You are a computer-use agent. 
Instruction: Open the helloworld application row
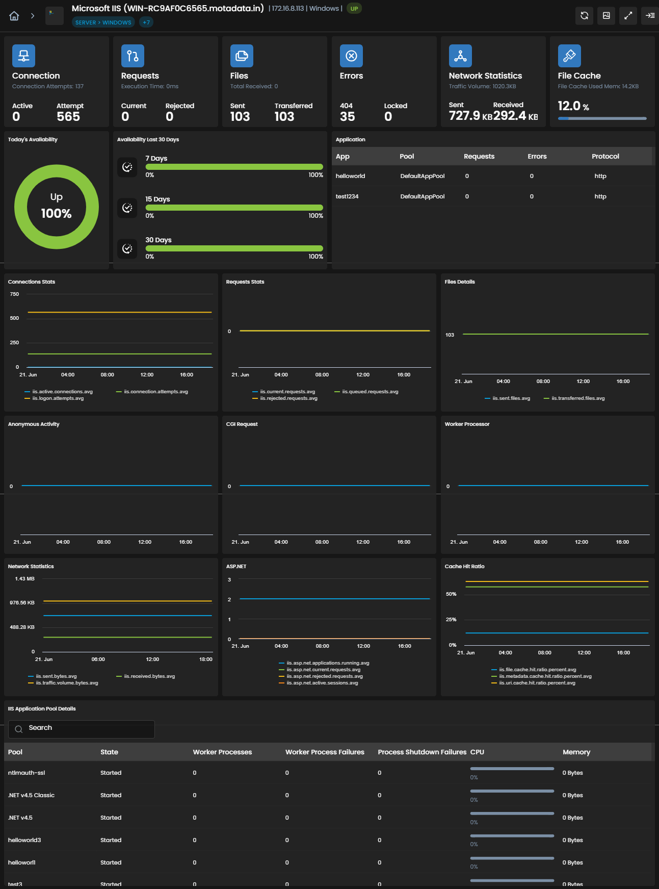pos(492,176)
